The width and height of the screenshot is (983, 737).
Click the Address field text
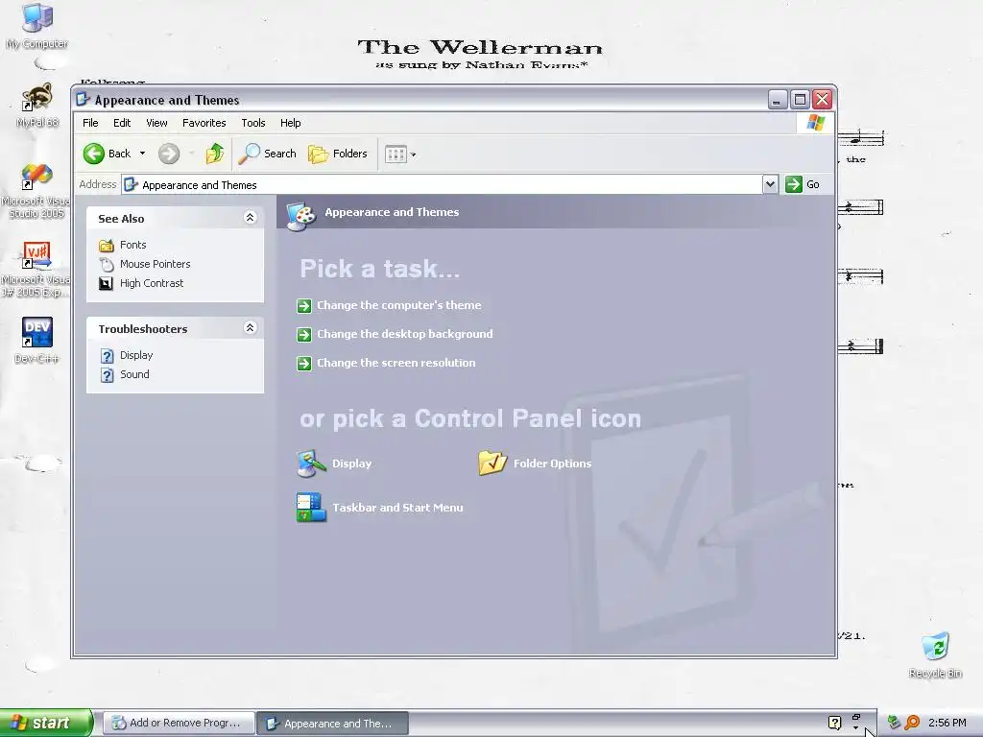(200, 185)
